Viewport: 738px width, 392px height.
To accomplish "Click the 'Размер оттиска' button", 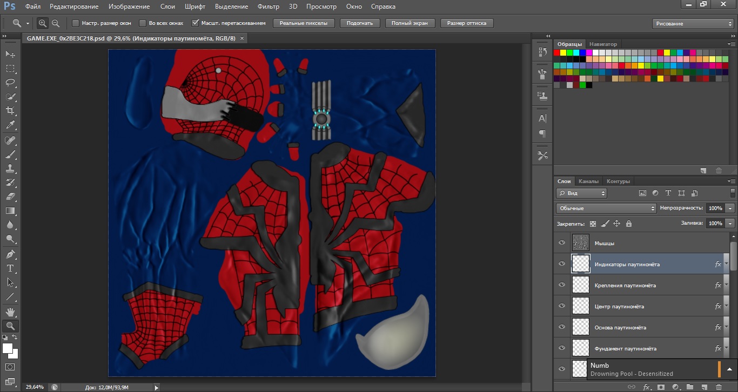I will click(x=467, y=23).
